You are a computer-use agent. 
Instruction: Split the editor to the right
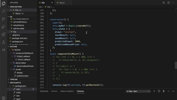point(168,2)
